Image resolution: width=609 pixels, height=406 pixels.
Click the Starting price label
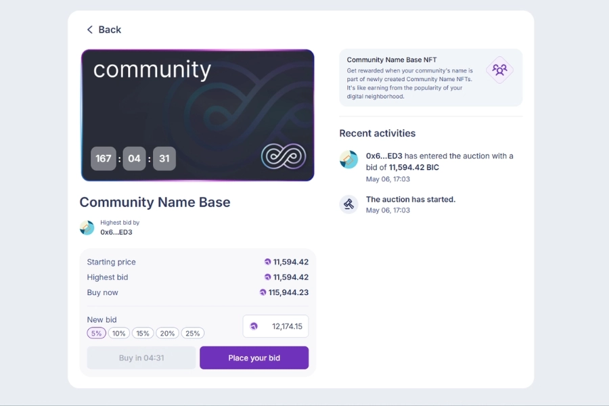click(112, 262)
